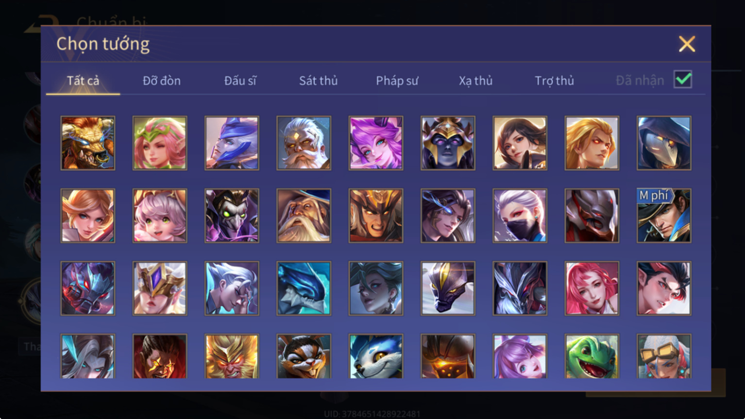Choose the green chameleon hero portrait
The image size is (745, 419).
592,356
